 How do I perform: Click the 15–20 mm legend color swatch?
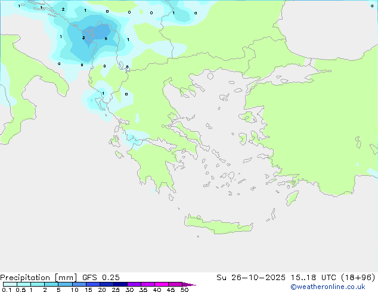pyautogui.click(x=92, y=284)
